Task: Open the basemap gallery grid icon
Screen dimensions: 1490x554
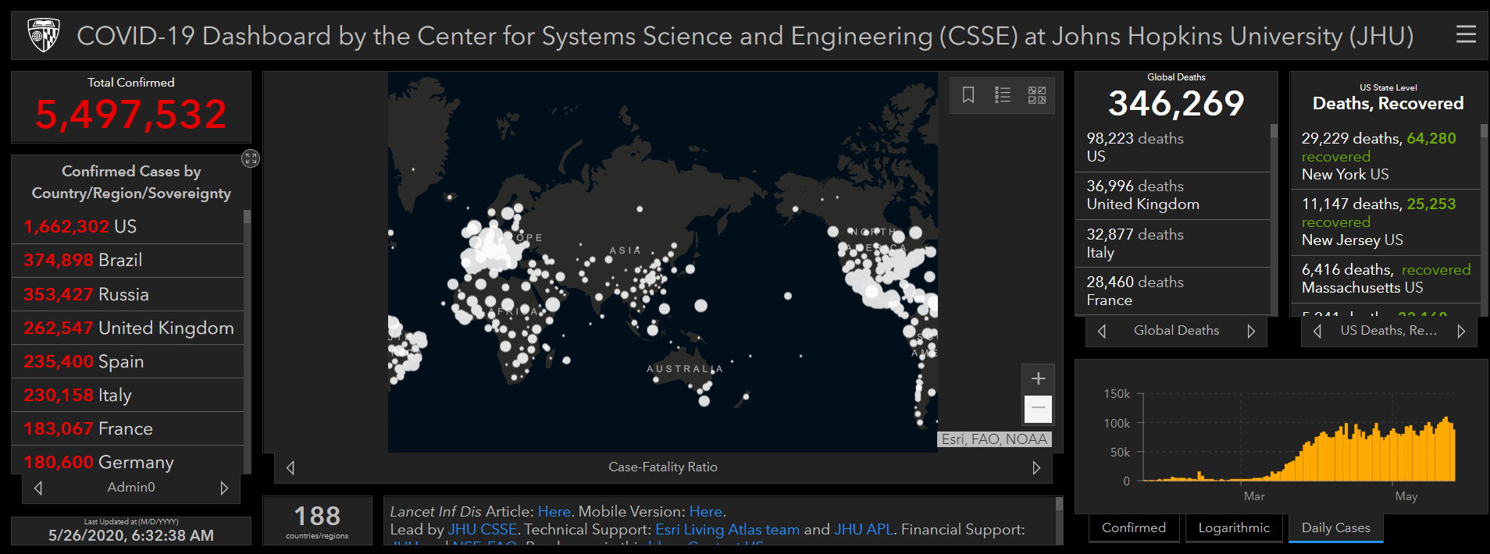Action: coord(1037,95)
